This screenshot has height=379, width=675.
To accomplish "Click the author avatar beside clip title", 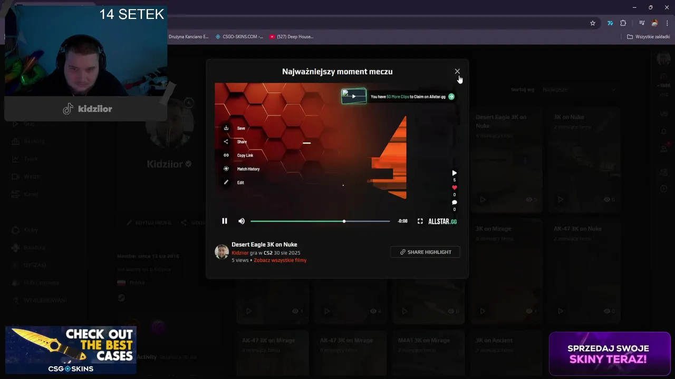I will (x=221, y=252).
